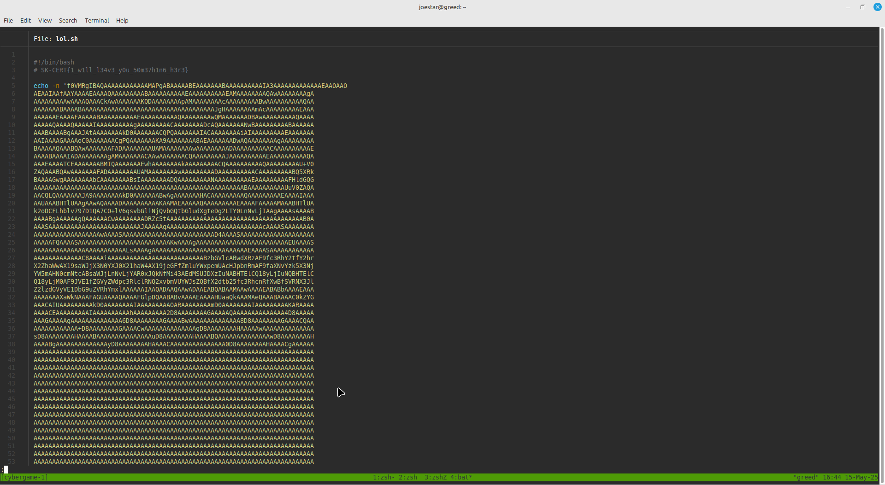Click the SK-CERT flag comment line
The height and width of the screenshot is (485, 885).
[111, 70]
